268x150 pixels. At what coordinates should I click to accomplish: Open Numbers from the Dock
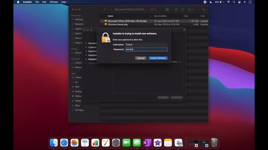95,142
